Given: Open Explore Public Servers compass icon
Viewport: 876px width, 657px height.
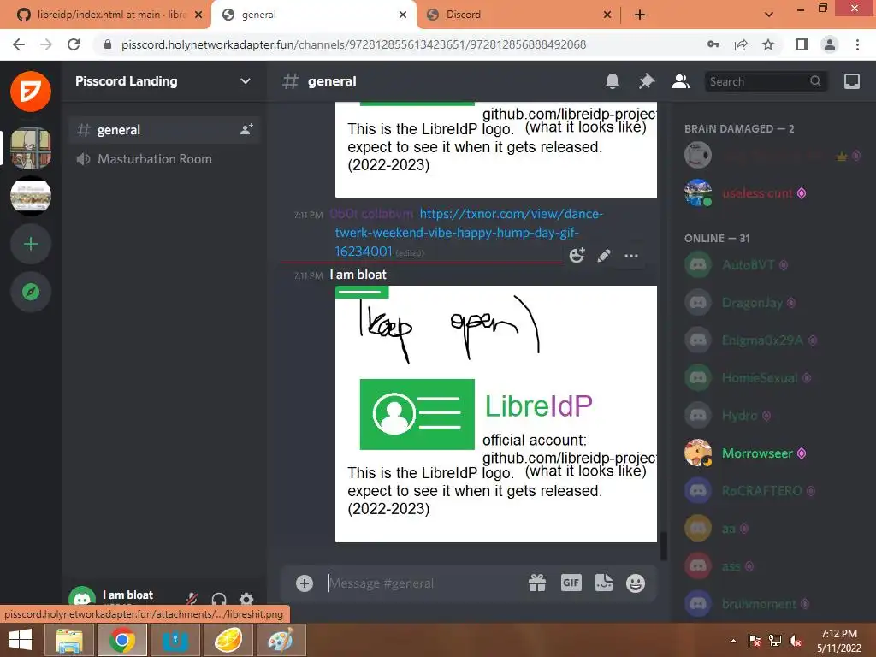Looking at the screenshot, I should pyautogui.click(x=31, y=292).
